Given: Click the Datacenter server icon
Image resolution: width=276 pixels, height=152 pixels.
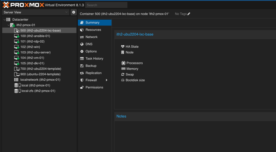Looking at the screenshot, I should pos(8,20).
